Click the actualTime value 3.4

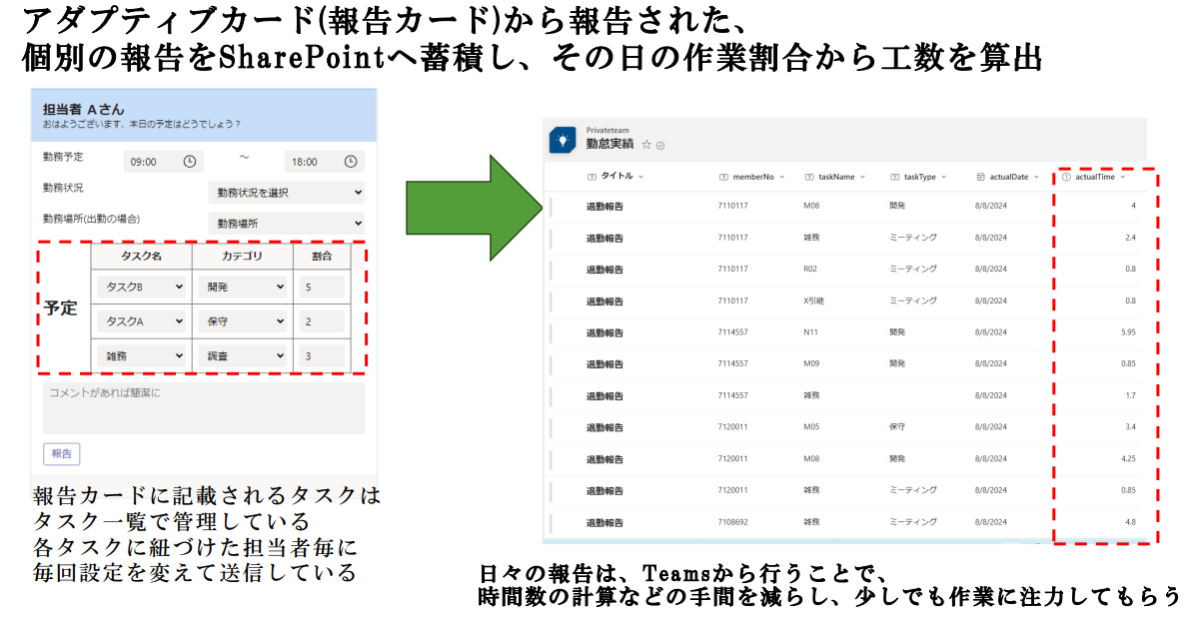tap(1131, 427)
